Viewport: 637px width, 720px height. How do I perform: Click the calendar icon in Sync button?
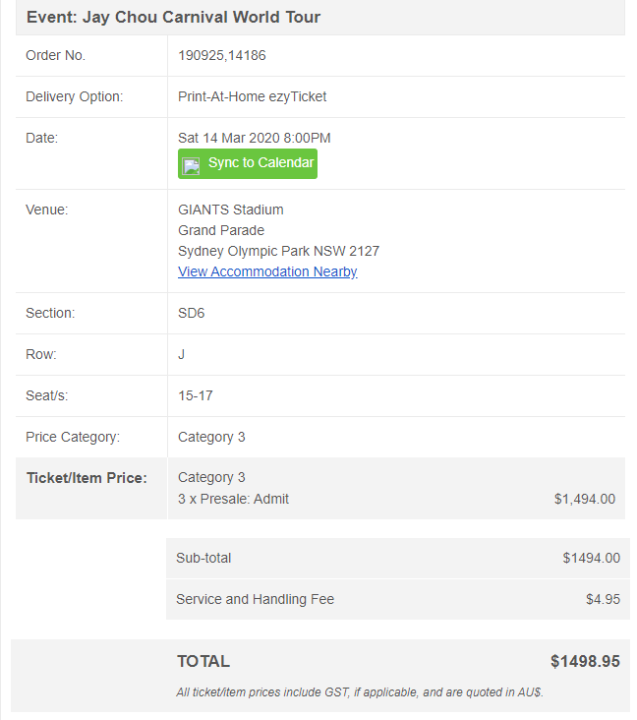(192, 164)
